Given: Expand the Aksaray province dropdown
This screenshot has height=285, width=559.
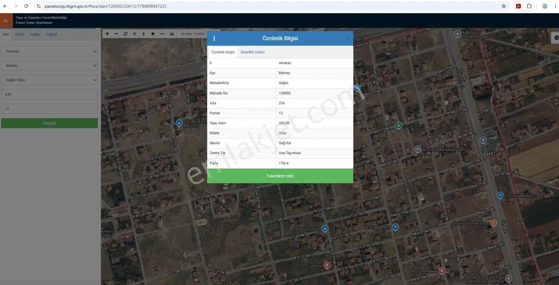Looking at the screenshot, I should coord(49,51).
